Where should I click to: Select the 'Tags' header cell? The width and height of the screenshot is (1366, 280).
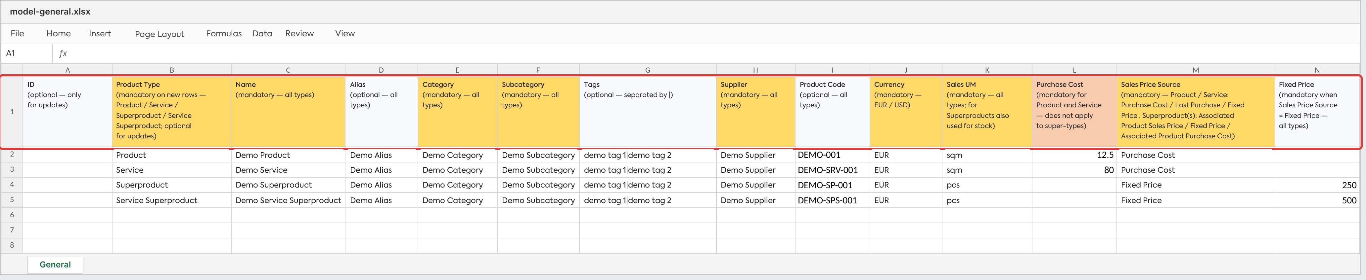(x=648, y=112)
